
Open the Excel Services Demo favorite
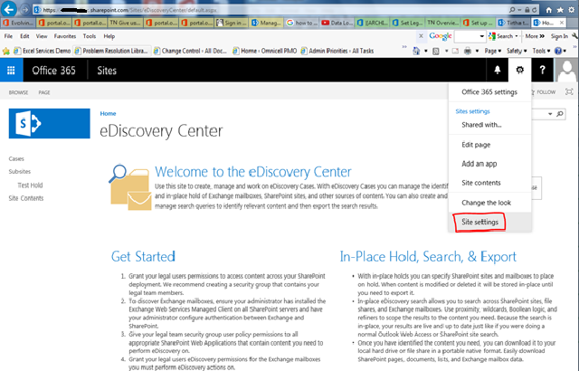pyautogui.click(x=42, y=51)
